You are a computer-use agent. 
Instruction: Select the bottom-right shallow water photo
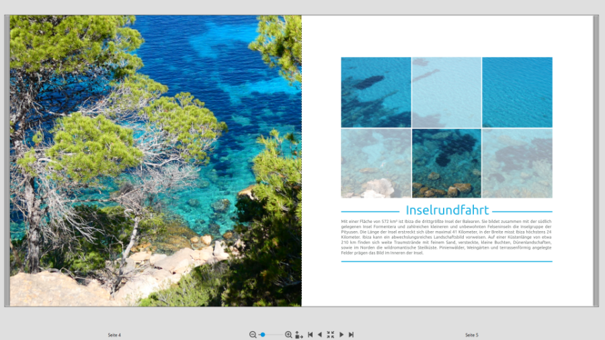(x=517, y=163)
